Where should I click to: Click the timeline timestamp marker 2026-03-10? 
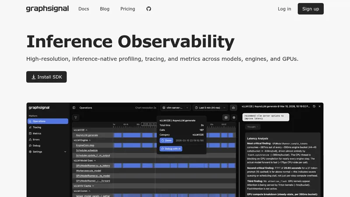click(x=149, y=124)
